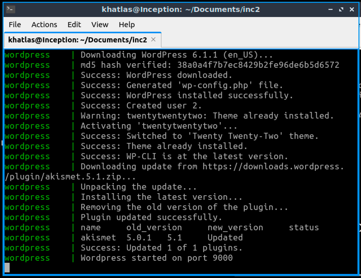Click the 'Updated' status value
This screenshot has height=278, width=361.
click(x=225, y=238)
